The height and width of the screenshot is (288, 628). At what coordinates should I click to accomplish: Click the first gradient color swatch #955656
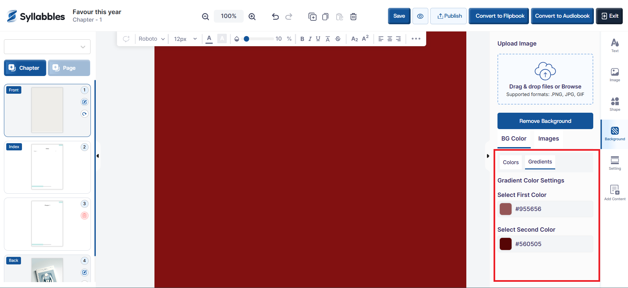(x=505, y=209)
